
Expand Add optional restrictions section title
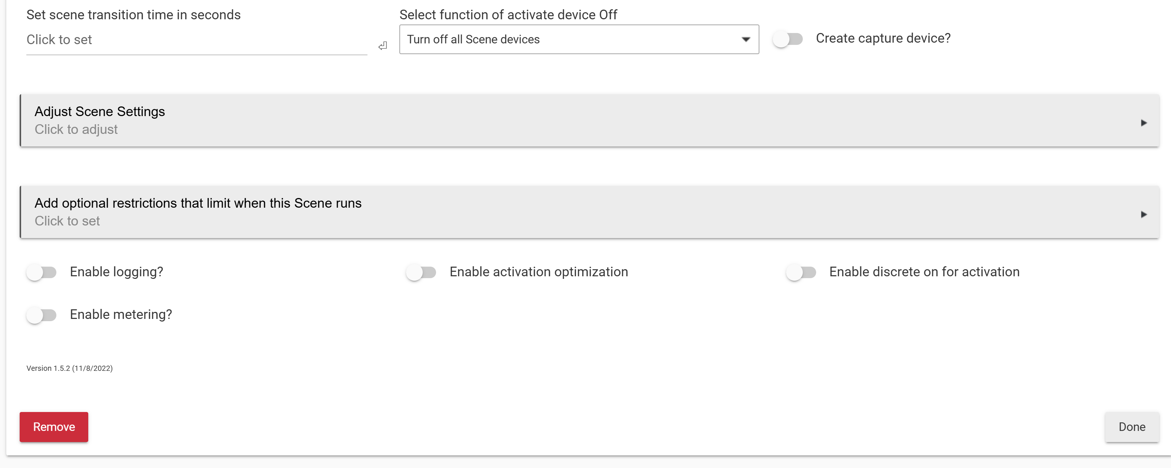198,203
